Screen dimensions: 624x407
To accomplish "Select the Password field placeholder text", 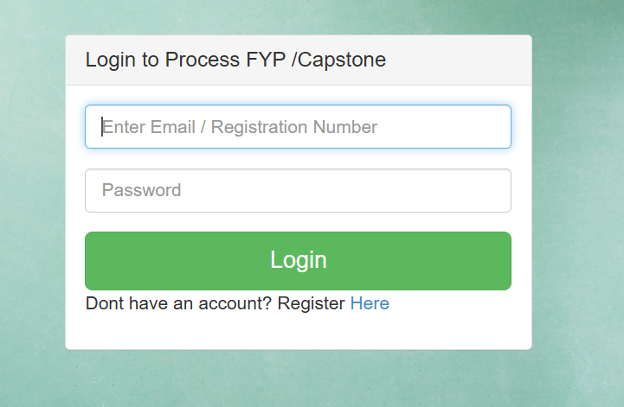I will click(x=142, y=190).
